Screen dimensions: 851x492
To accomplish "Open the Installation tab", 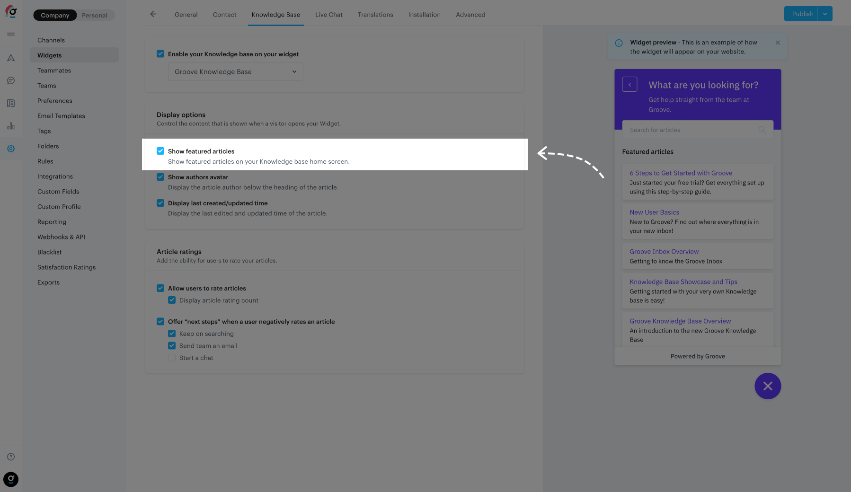I will [x=424, y=15].
